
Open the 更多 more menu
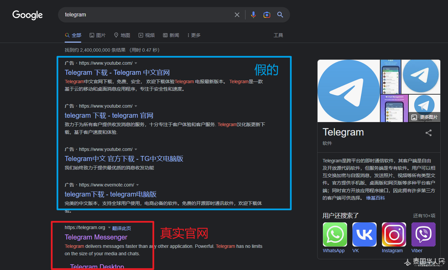coord(194,35)
